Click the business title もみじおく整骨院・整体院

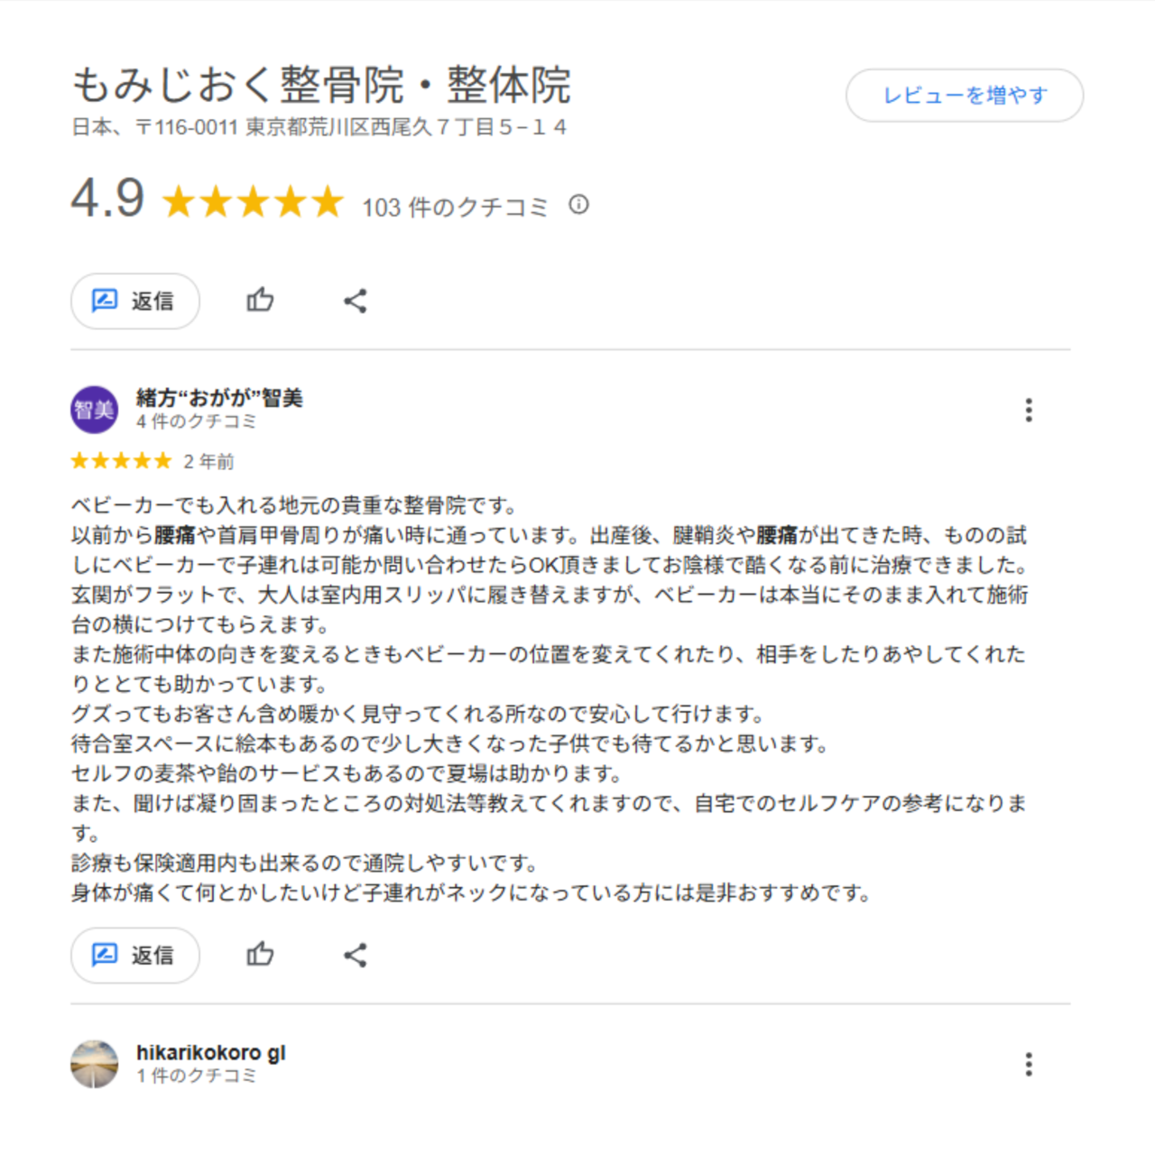click(320, 85)
